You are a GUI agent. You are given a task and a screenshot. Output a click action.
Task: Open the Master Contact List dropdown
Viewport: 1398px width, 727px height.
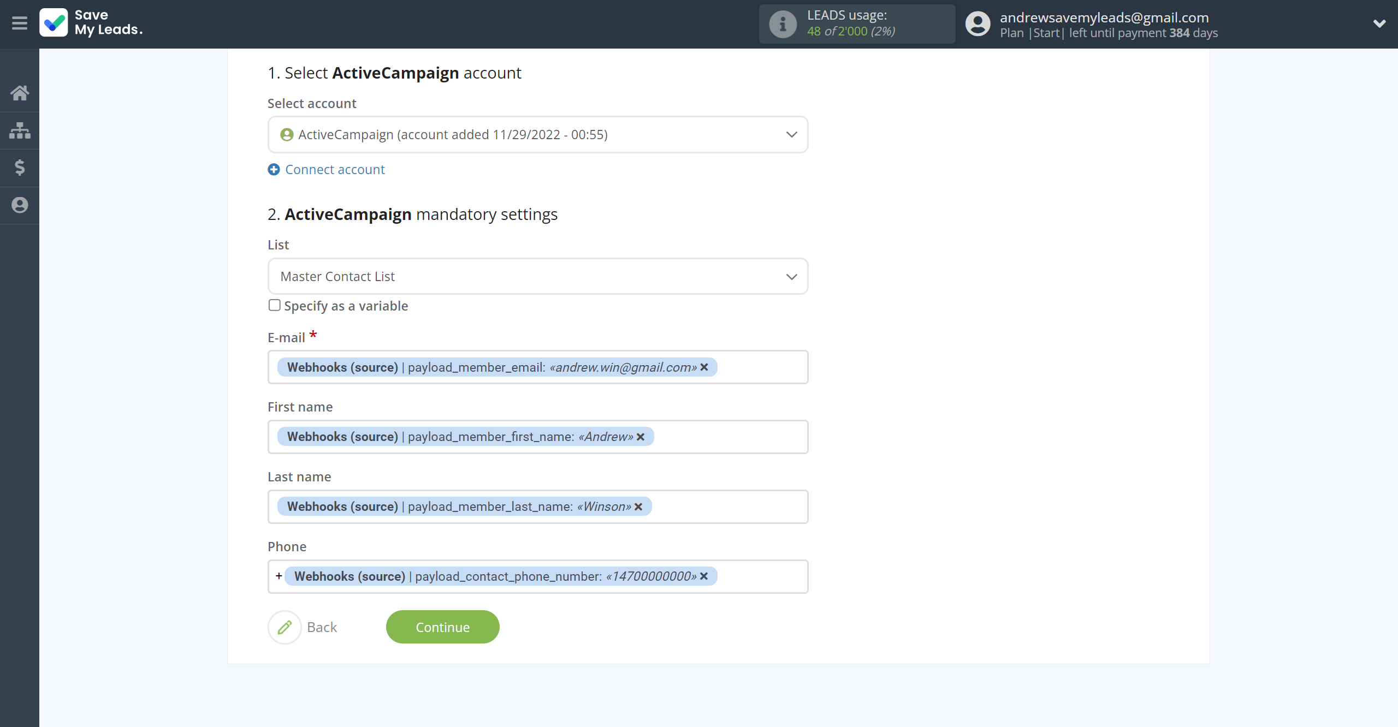click(x=538, y=277)
